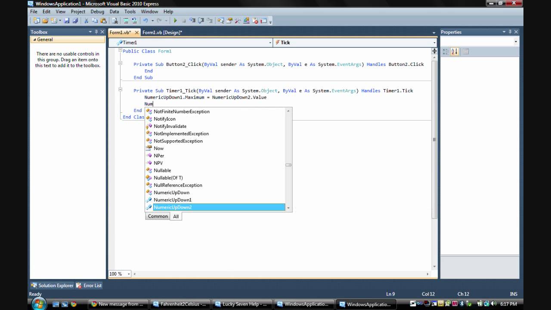Click the Property Pages icon in Properties
Screen dimensions: 551x310
point(465,52)
